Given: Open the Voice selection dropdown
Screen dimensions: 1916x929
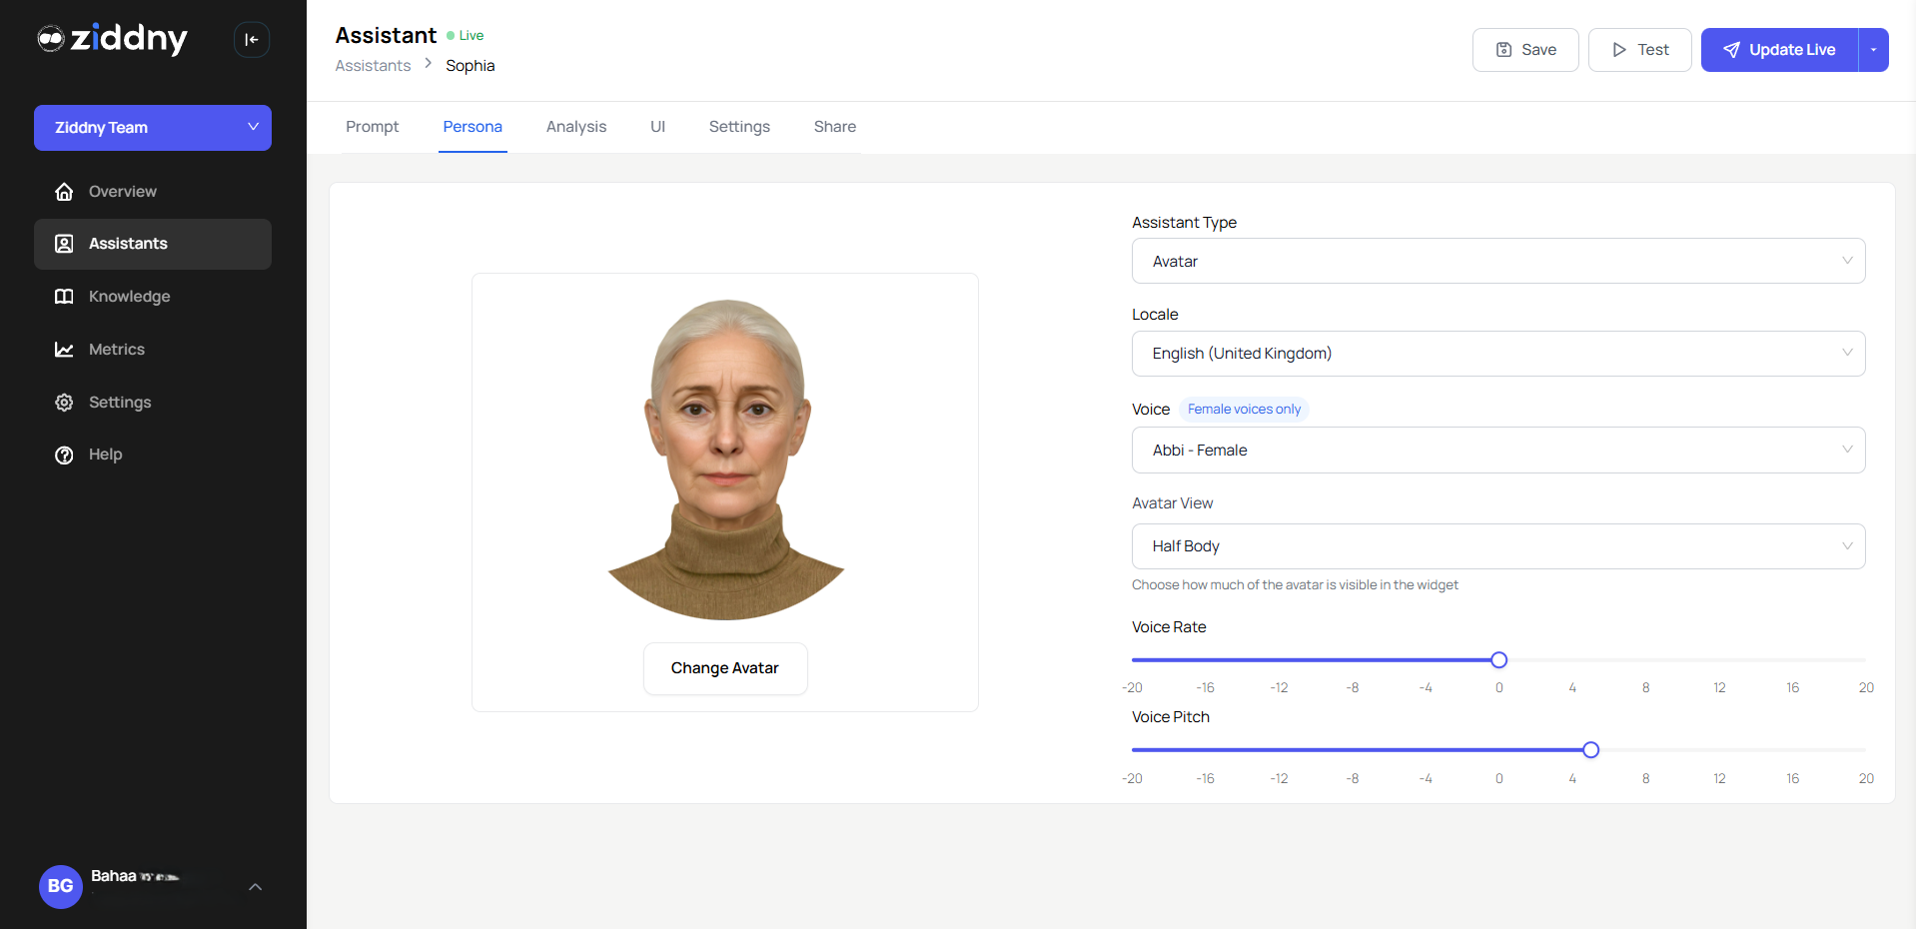Looking at the screenshot, I should click(1497, 450).
